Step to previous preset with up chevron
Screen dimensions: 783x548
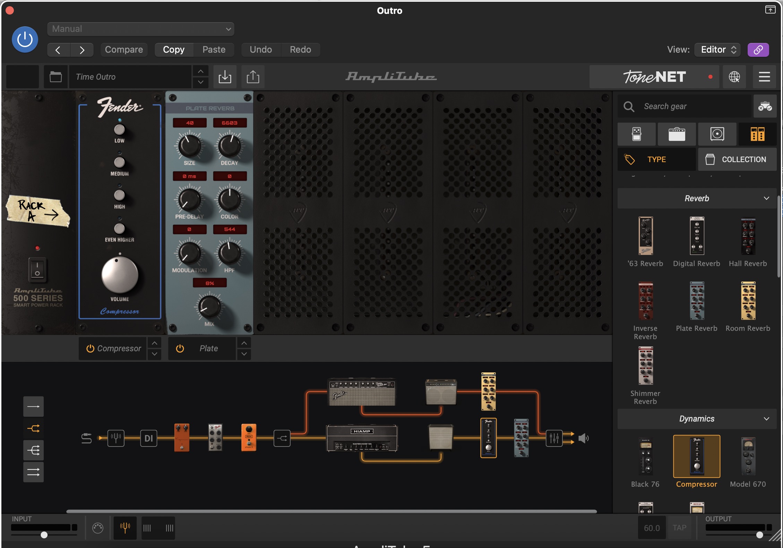200,71
